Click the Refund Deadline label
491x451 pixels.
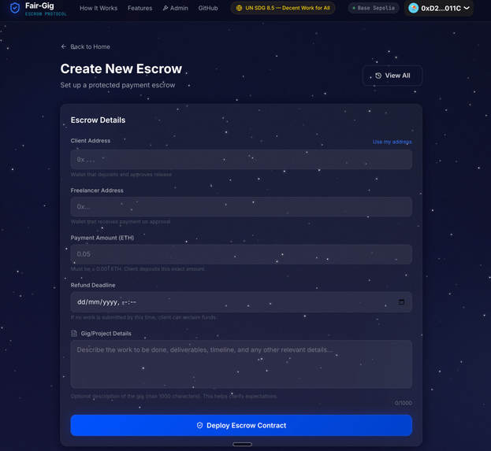click(93, 285)
